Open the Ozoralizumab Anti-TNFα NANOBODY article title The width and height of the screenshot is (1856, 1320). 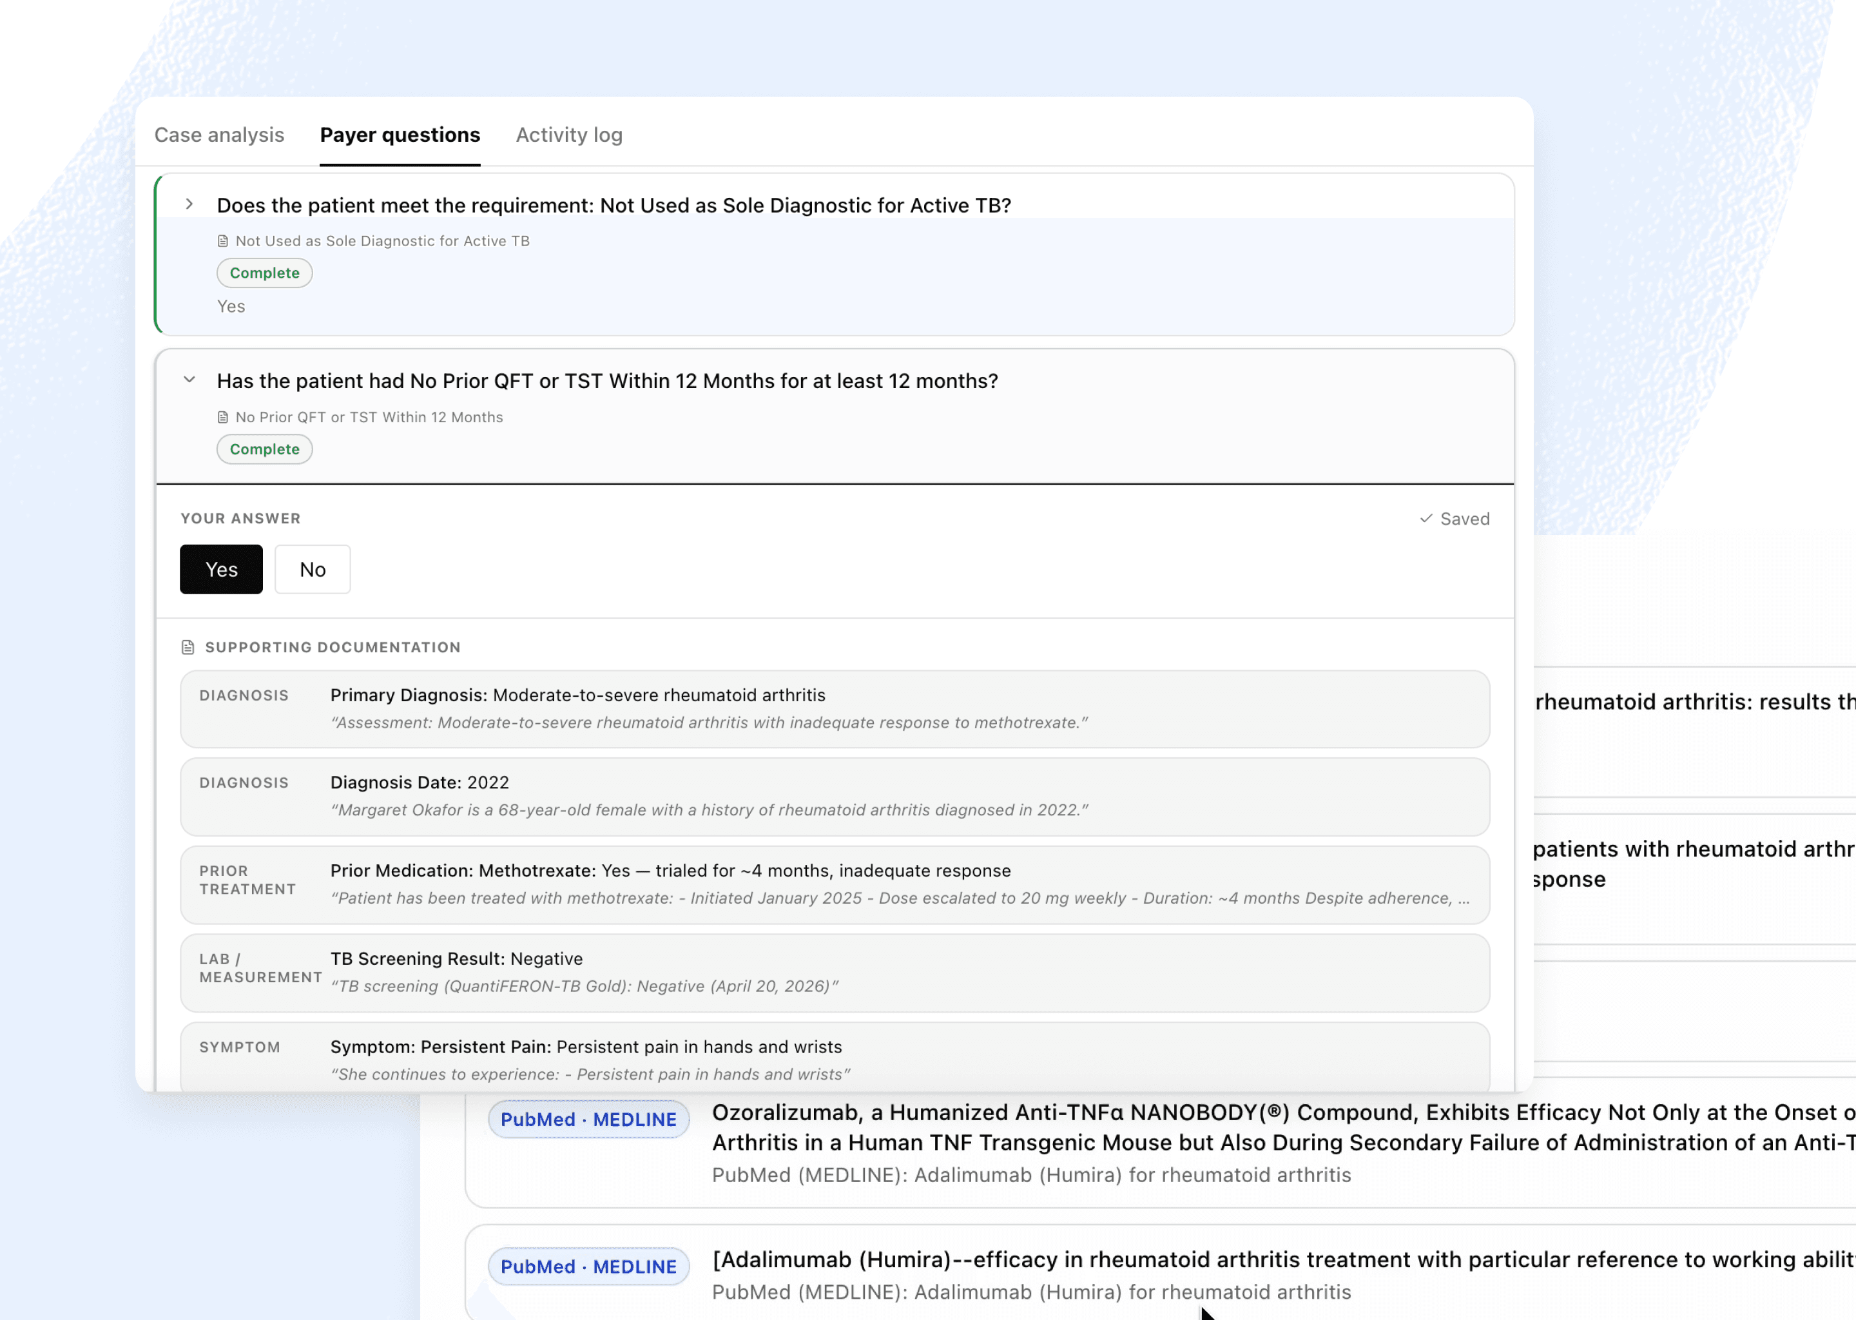tap(1284, 1127)
